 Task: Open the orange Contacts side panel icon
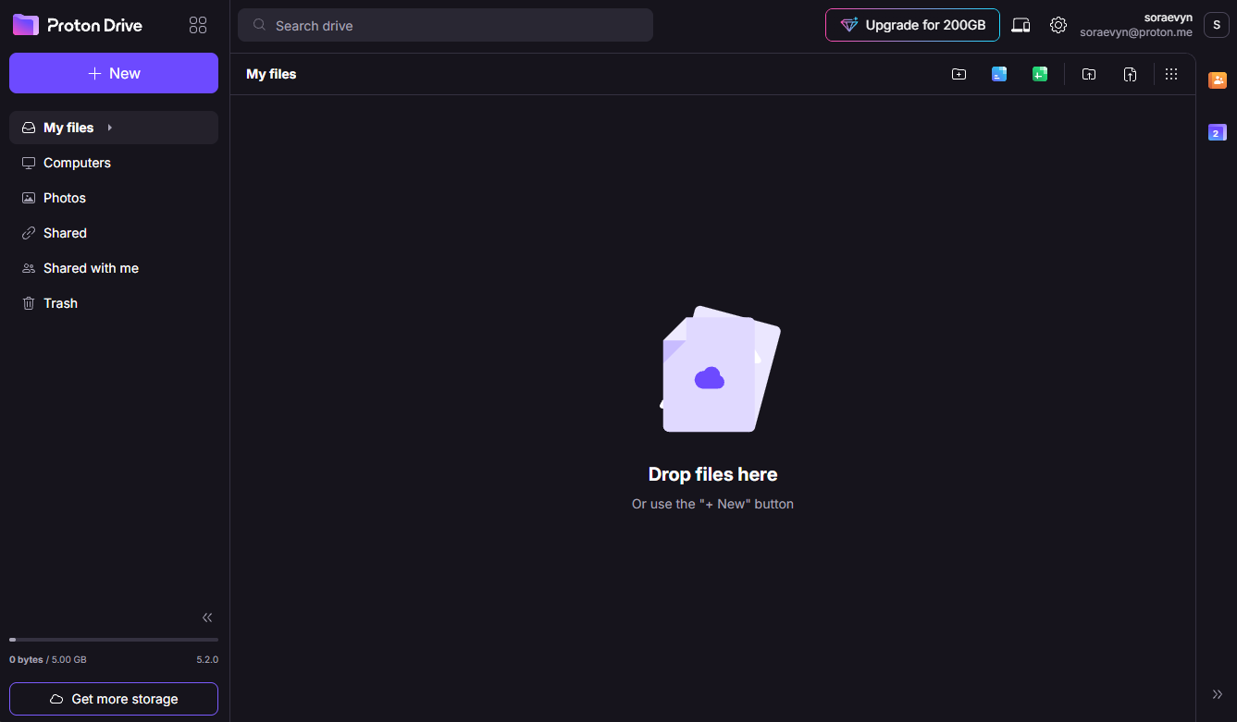(1217, 80)
